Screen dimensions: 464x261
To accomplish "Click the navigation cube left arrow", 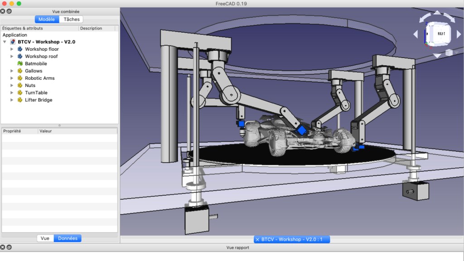I will 415,34.
